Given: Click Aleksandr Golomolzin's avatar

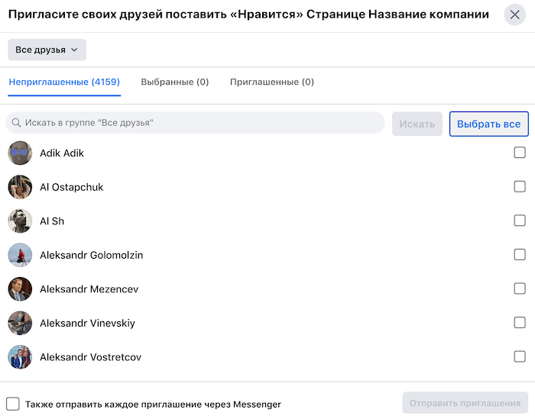Looking at the screenshot, I should pos(20,255).
